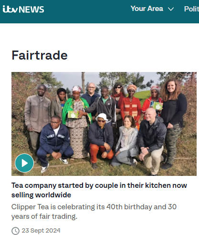This screenshot has height=235, width=199.
Task: Click the tea box held by woman in green
Action: pos(73,114)
